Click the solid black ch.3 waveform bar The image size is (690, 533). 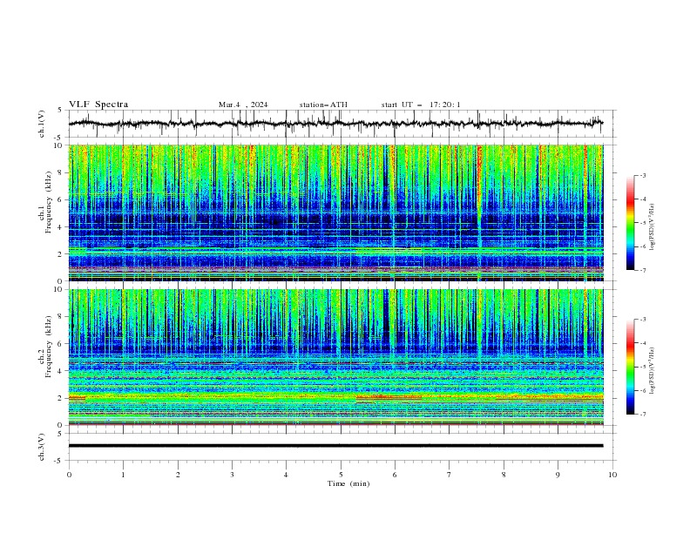click(335, 446)
